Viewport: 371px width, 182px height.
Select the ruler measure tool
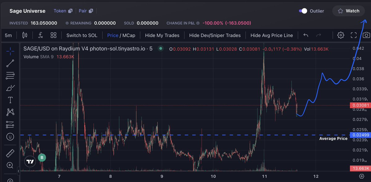click(10, 153)
